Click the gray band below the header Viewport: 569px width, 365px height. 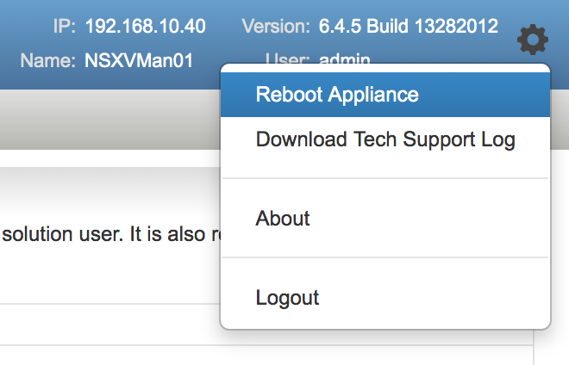110,120
